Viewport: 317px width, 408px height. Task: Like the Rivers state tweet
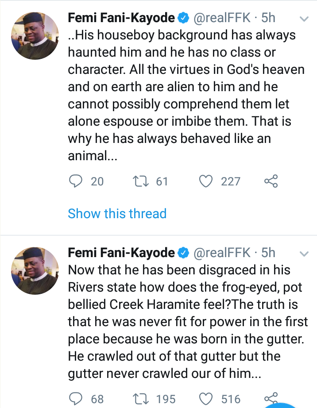tap(206, 398)
